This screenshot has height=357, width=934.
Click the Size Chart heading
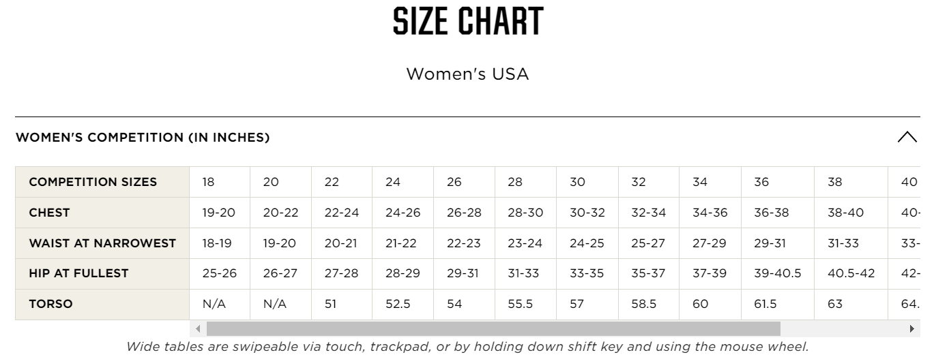click(x=467, y=22)
